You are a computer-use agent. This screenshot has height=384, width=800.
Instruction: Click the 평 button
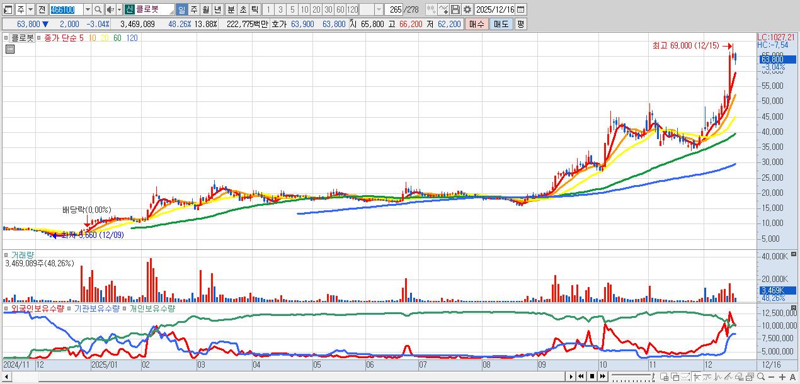click(x=520, y=24)
